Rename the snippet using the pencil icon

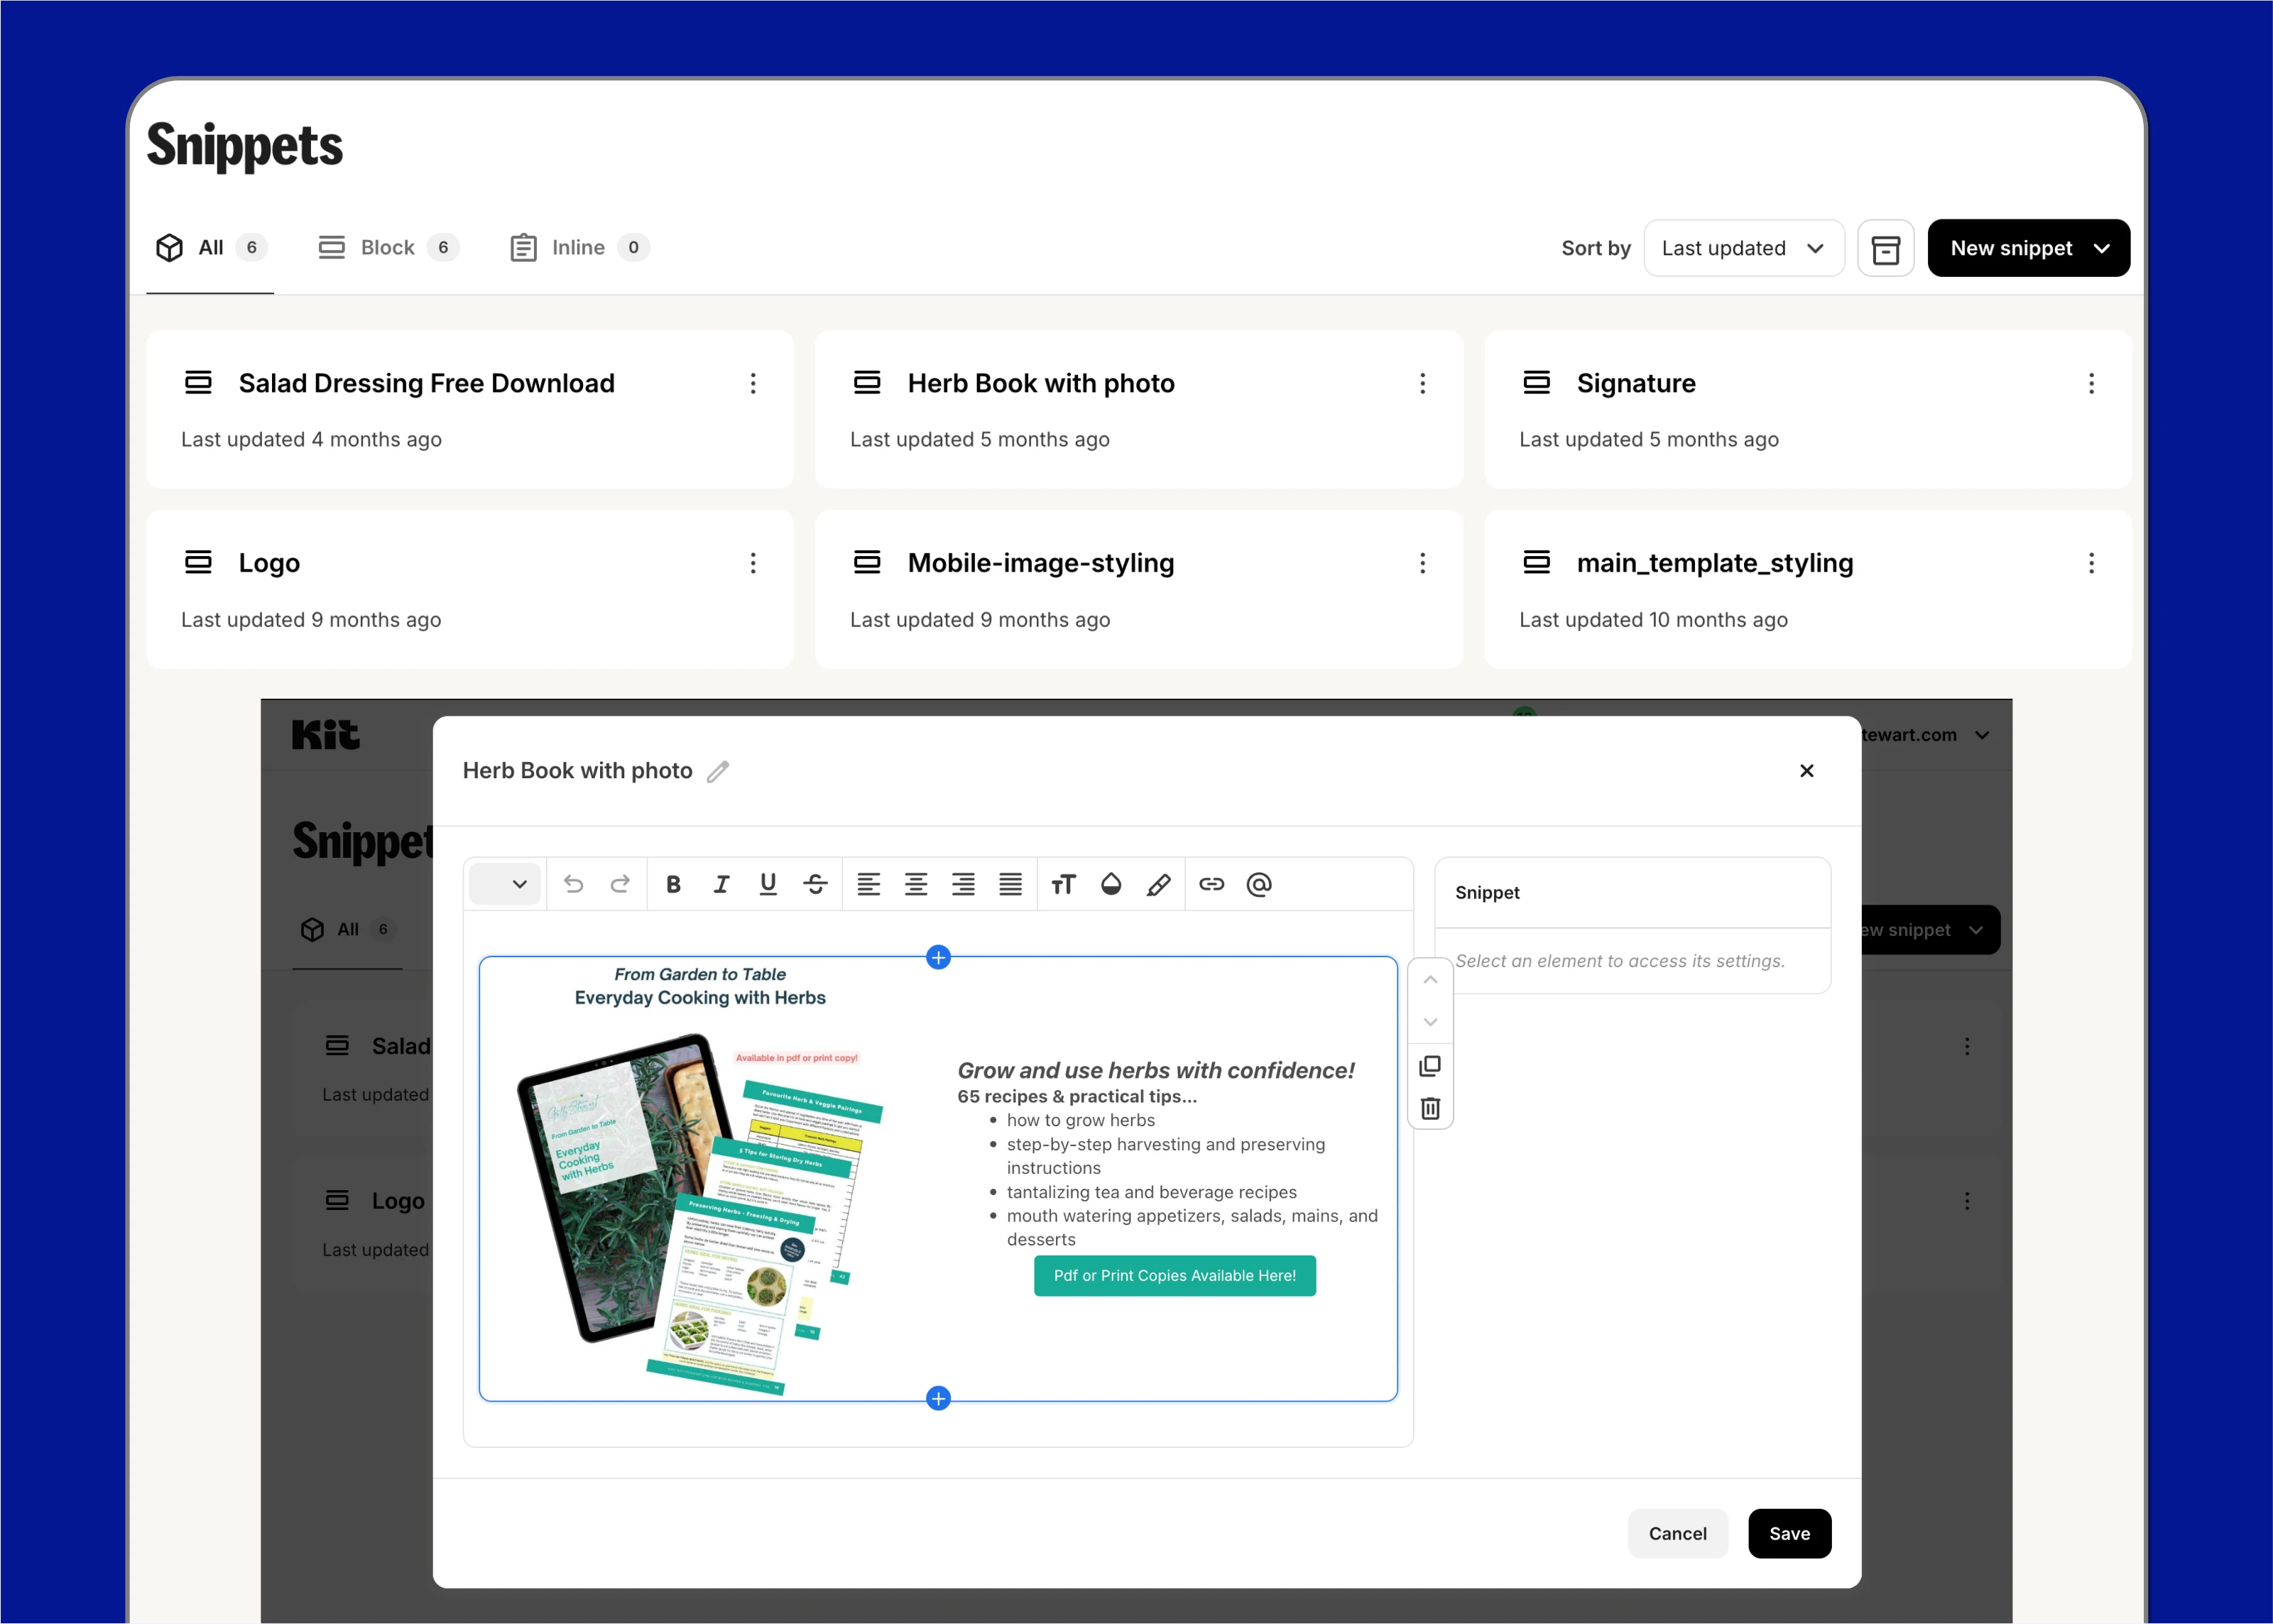pos(717,770)
